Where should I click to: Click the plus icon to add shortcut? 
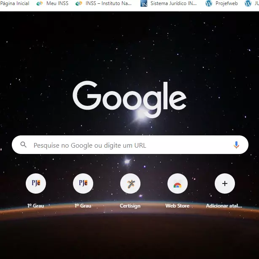coord(225,183)
